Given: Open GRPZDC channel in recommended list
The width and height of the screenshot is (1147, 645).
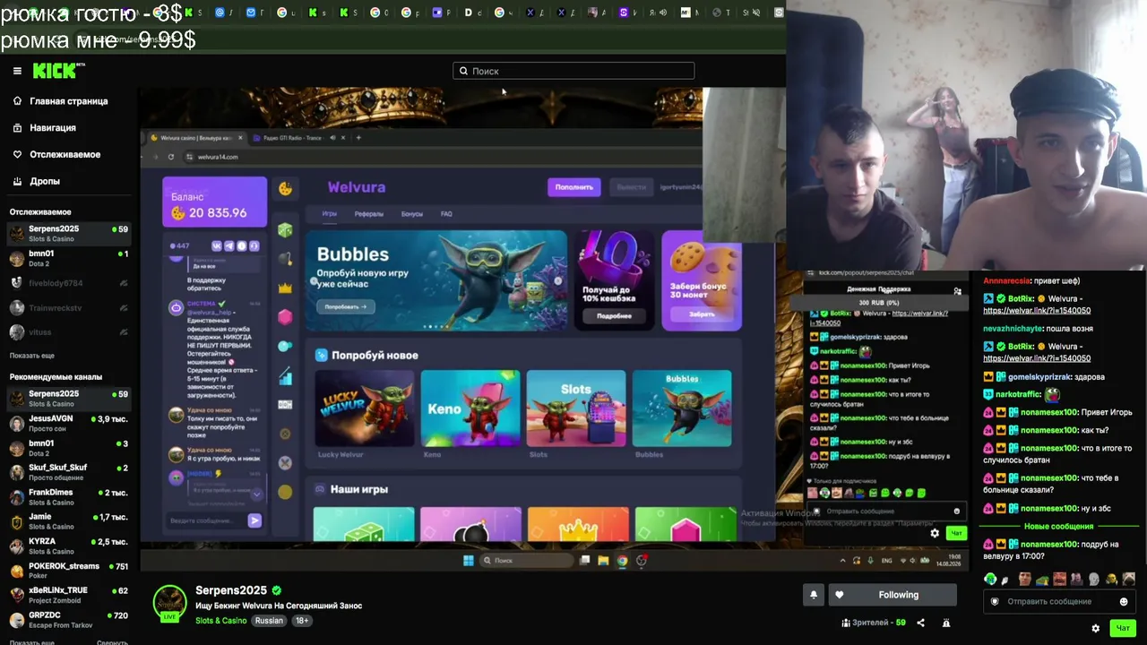Looking at the screenshot, I should (x=68, y=620).
